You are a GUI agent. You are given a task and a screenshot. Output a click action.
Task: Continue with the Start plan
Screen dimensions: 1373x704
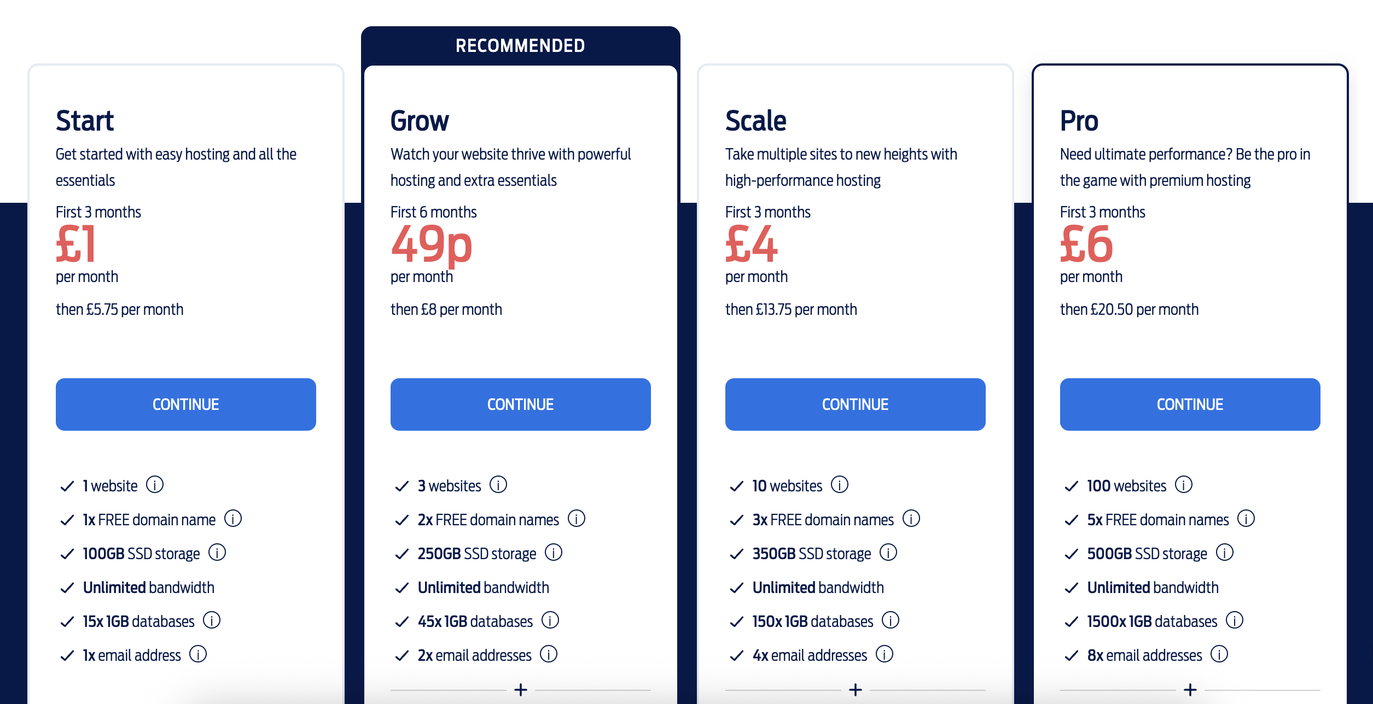pos(186,404)
